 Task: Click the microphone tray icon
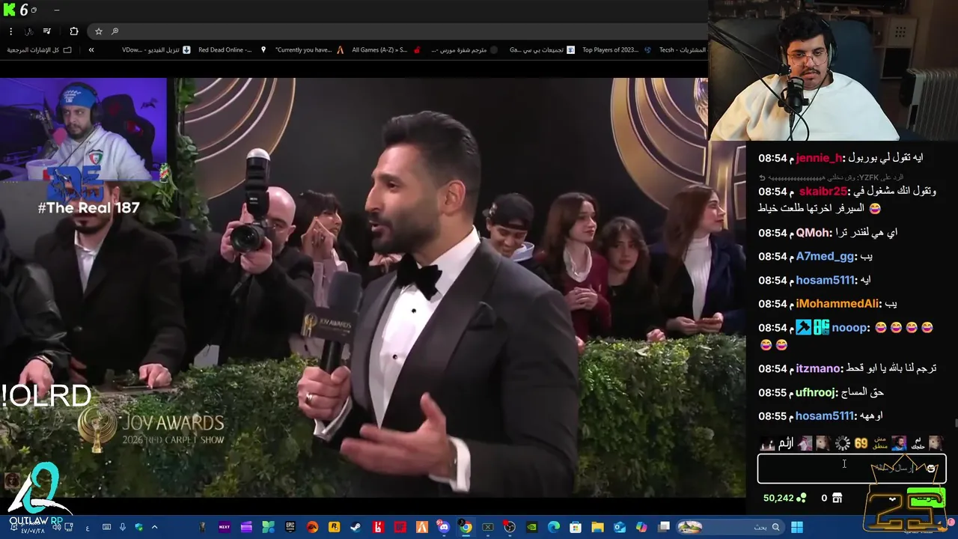pos(123,527)
